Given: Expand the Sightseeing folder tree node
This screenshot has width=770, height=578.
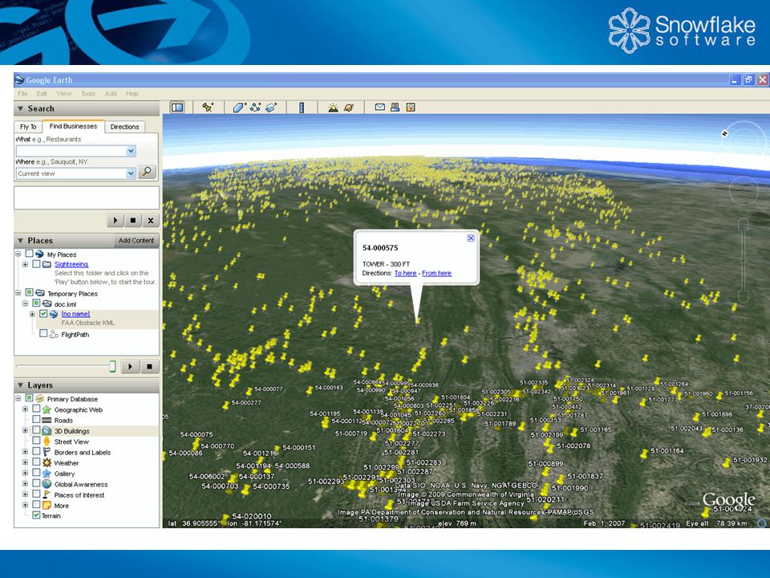Looking at the screenshot, I should pyautogui.click(x=25, y=264).
